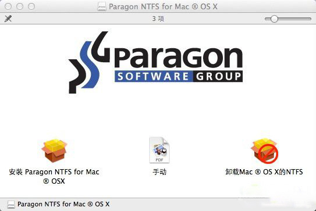This screenshot has width=316, height=211.
Task: Minimize the Paragon NTFS window
Action: point(20,6)
